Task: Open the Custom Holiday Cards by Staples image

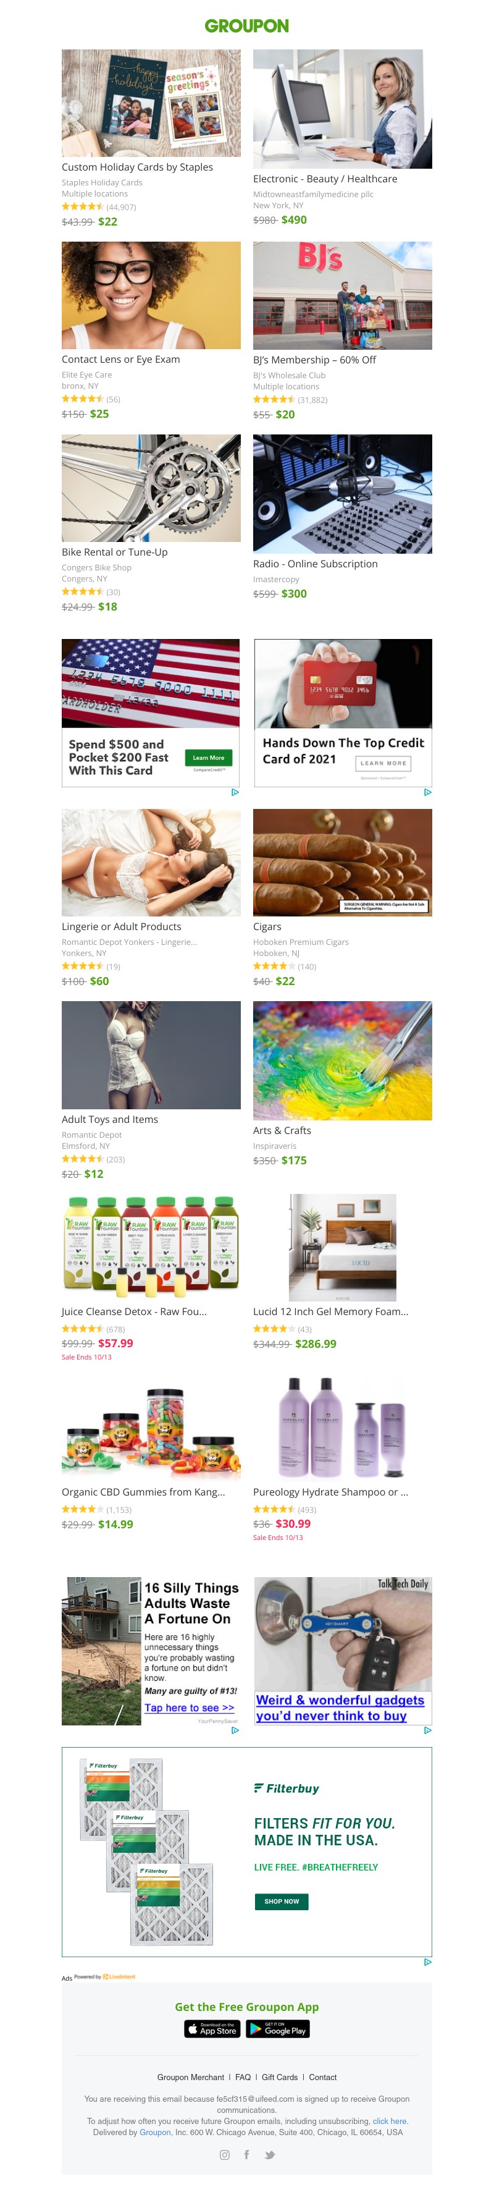Action: (151, 103)
